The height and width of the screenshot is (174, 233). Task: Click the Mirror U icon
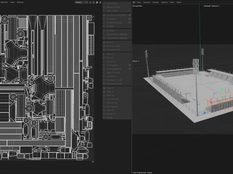click(104, 54)
